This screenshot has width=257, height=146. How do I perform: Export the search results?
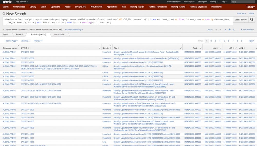(x=234, y=30)
